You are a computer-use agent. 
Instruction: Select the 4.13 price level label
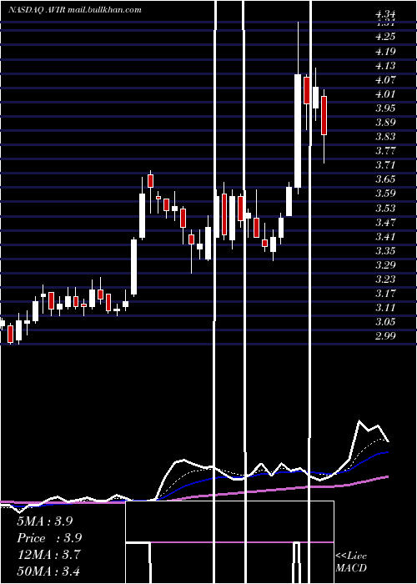tap(385, 65)
